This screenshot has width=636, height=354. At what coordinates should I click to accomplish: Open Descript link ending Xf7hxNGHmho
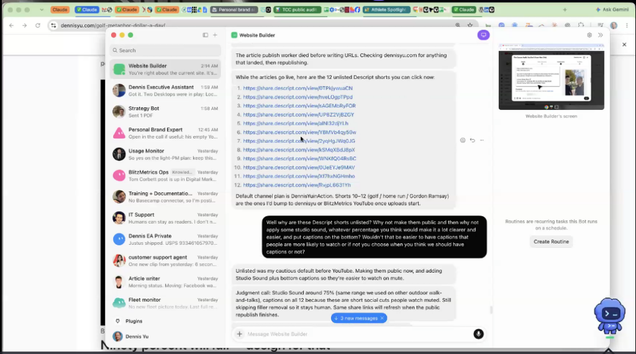[299, 176]
